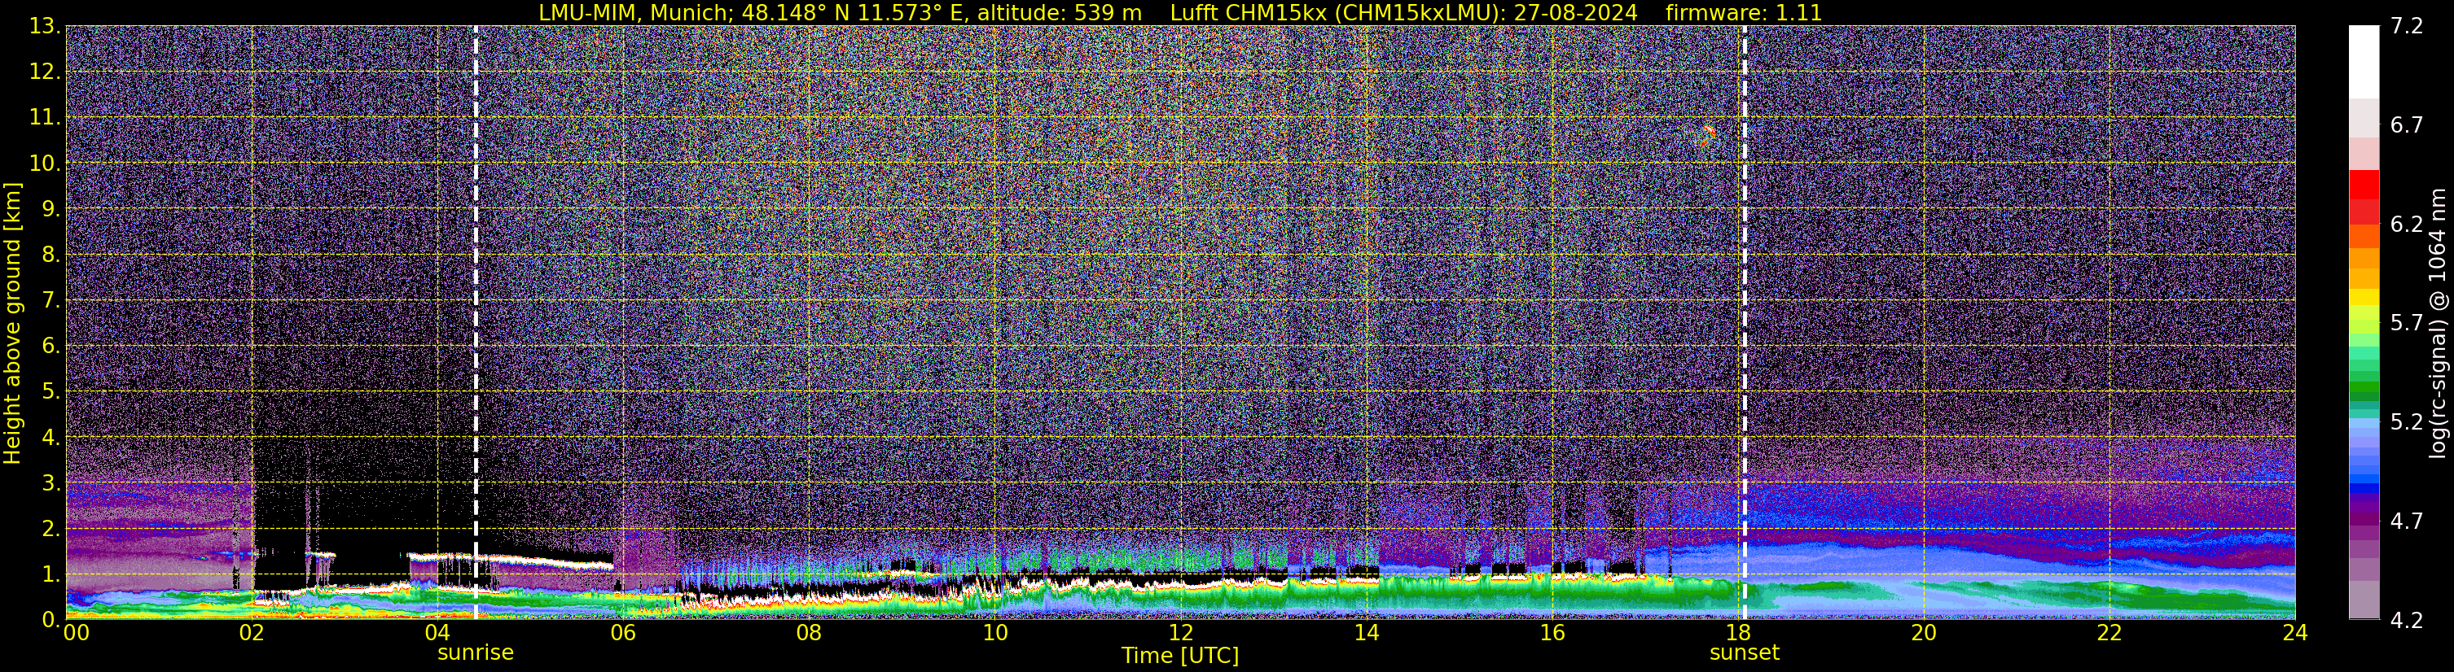
Task: Select the 7.2 colorbar tick value
Action: (x=2407, y=27)
